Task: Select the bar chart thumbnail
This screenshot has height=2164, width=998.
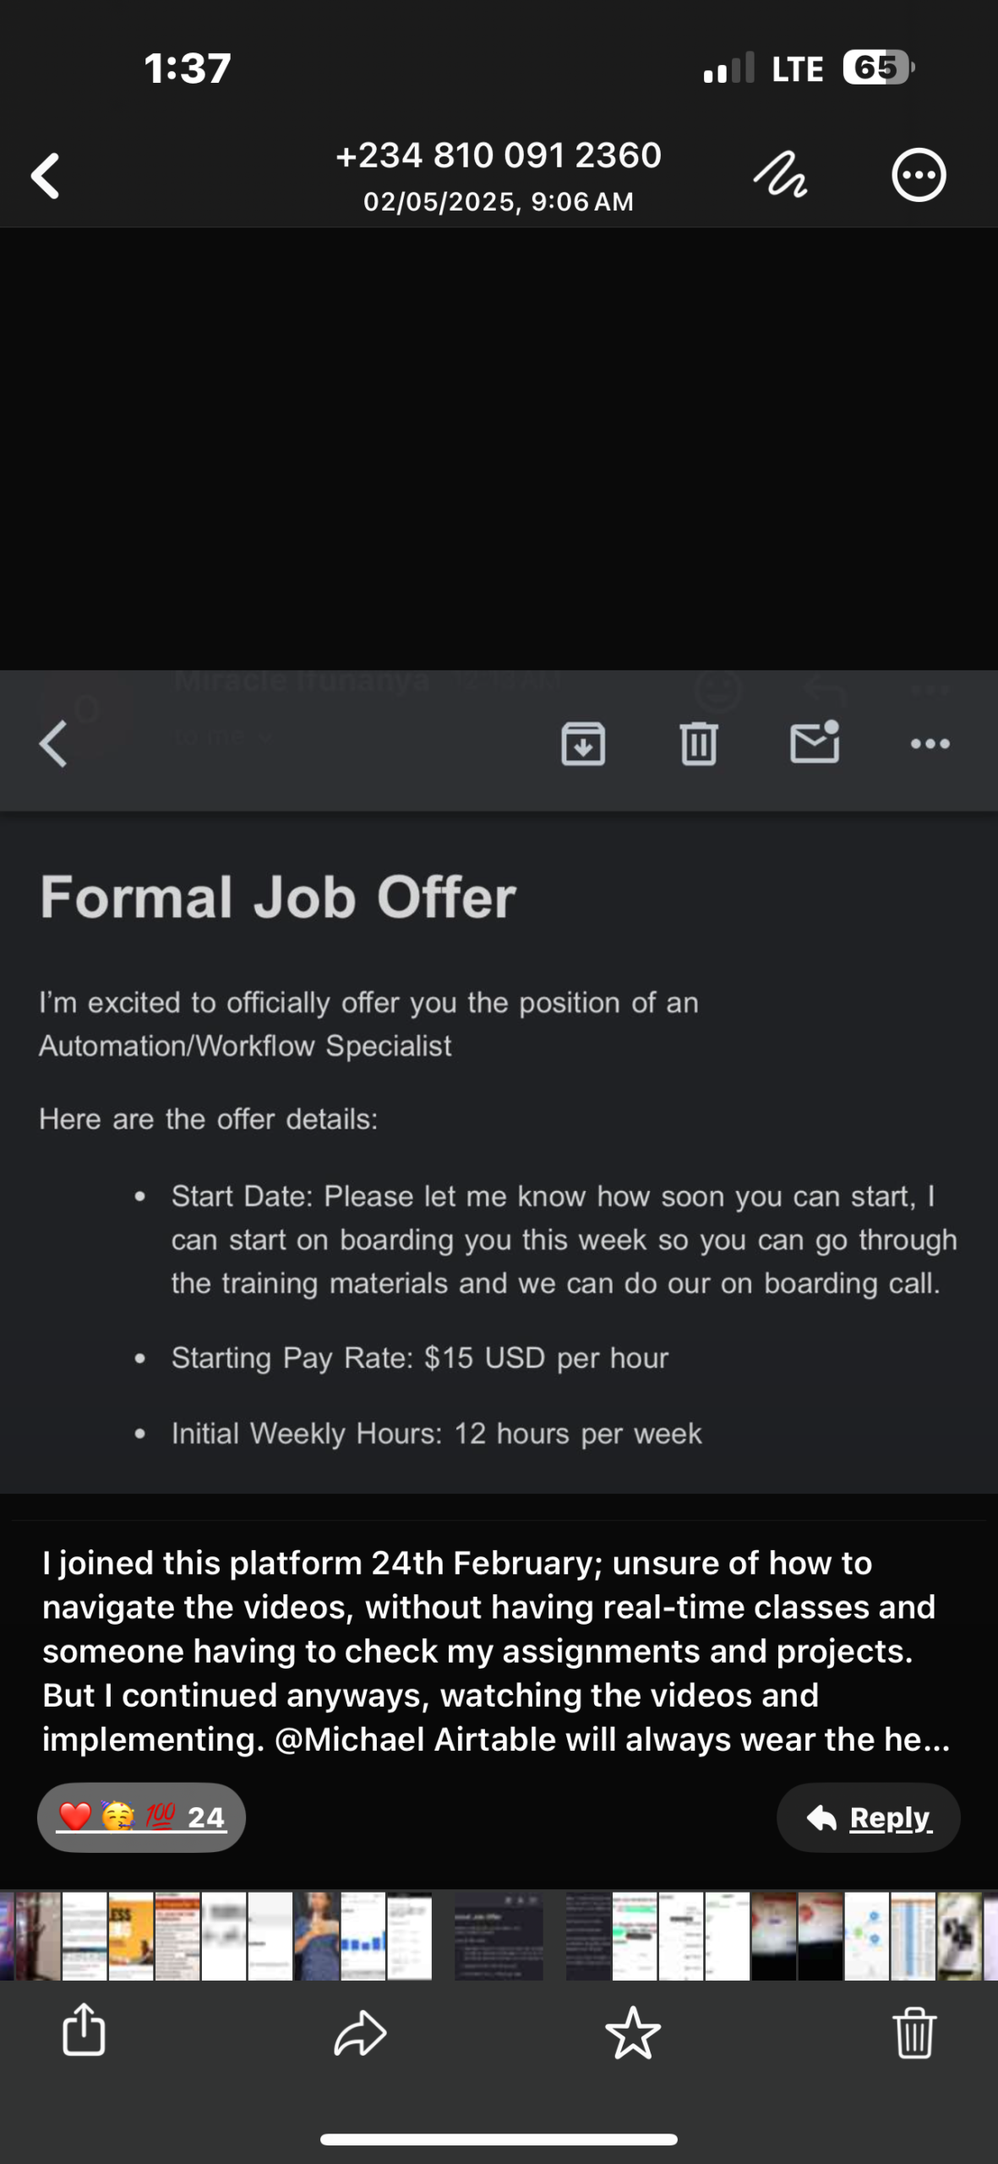Action: tap(363, 1936)
